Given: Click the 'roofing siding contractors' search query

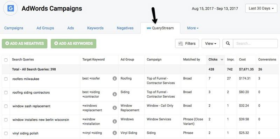Looking at the screenshot, I should click(31, 93).
